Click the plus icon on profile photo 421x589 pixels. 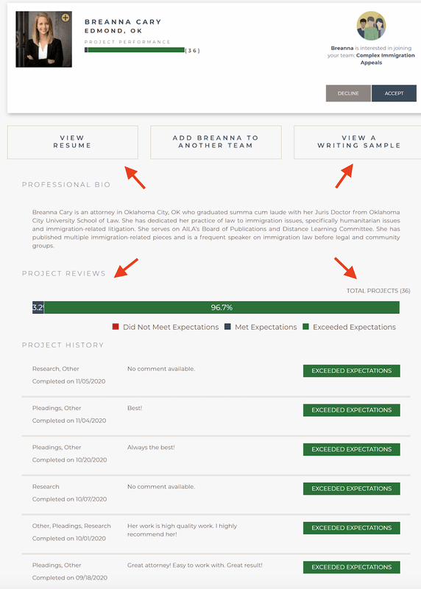click(x=66, y=18)
